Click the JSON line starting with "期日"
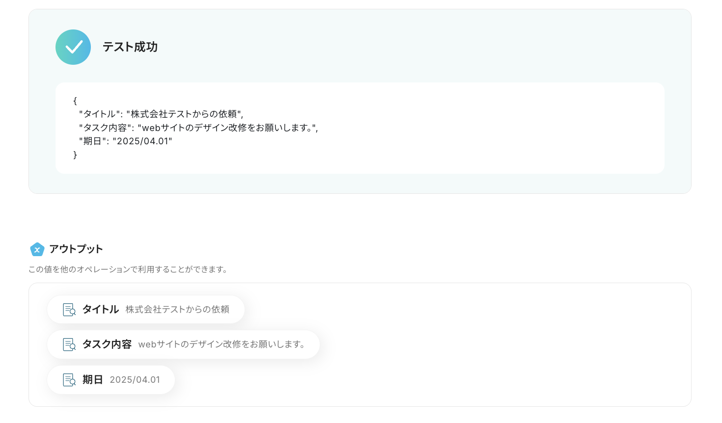Screen dimensions: 722x423 click(126, 141)
